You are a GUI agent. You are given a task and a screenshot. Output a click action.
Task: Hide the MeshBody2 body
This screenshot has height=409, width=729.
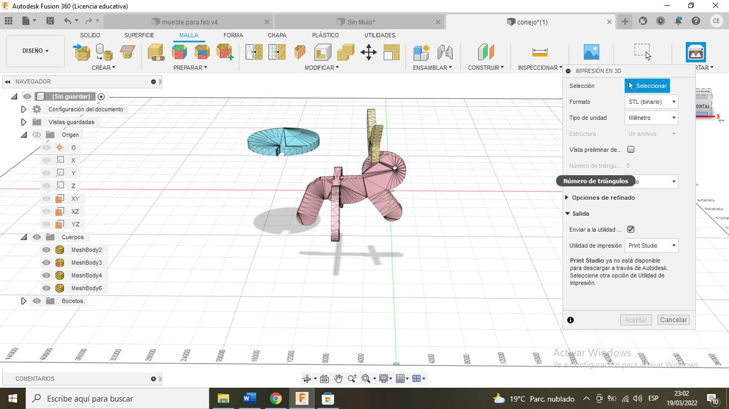pos(46,249)
